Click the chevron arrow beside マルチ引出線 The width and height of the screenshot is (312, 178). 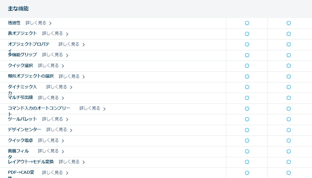pos(63,98)
